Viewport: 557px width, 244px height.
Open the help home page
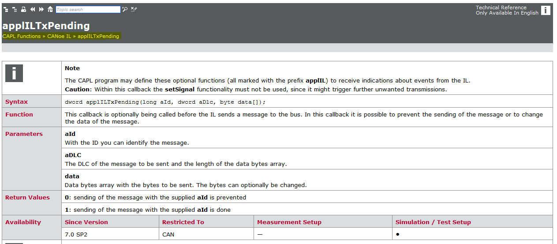coord(50,9)
